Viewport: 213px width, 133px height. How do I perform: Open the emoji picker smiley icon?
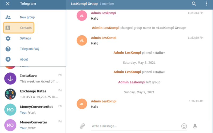tap(184, 126)
